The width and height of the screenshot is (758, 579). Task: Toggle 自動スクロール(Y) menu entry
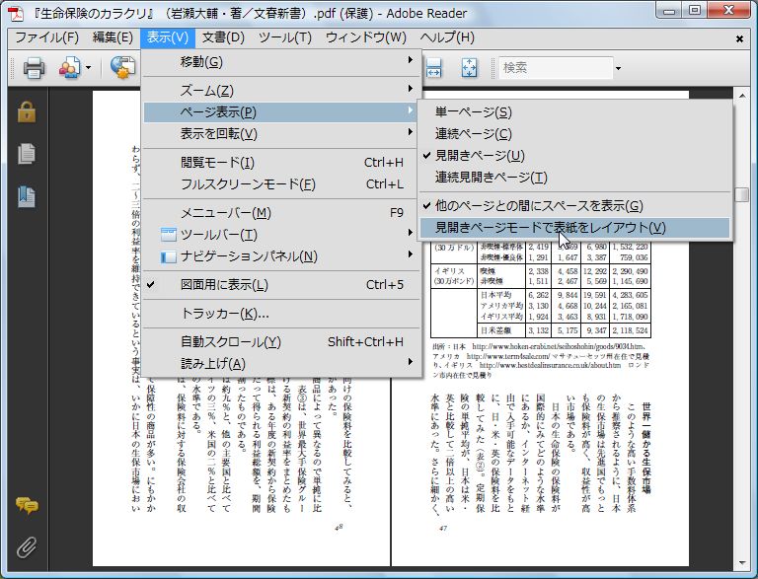tap(281, 341)
